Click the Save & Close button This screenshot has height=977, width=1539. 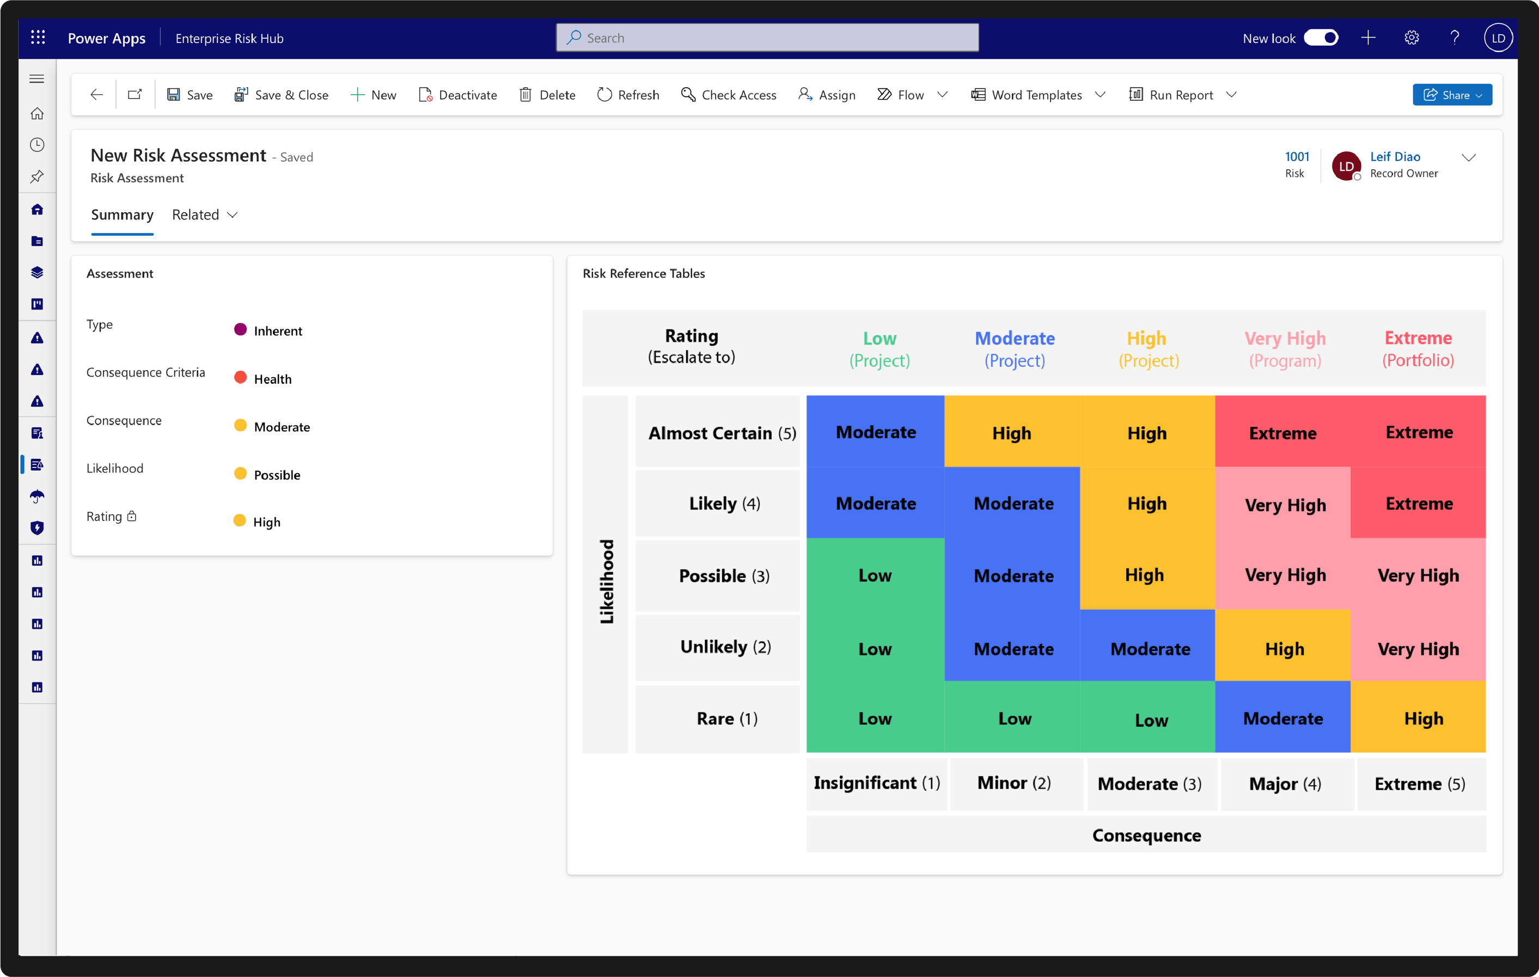pyautogui.click(x=281, y=95)
